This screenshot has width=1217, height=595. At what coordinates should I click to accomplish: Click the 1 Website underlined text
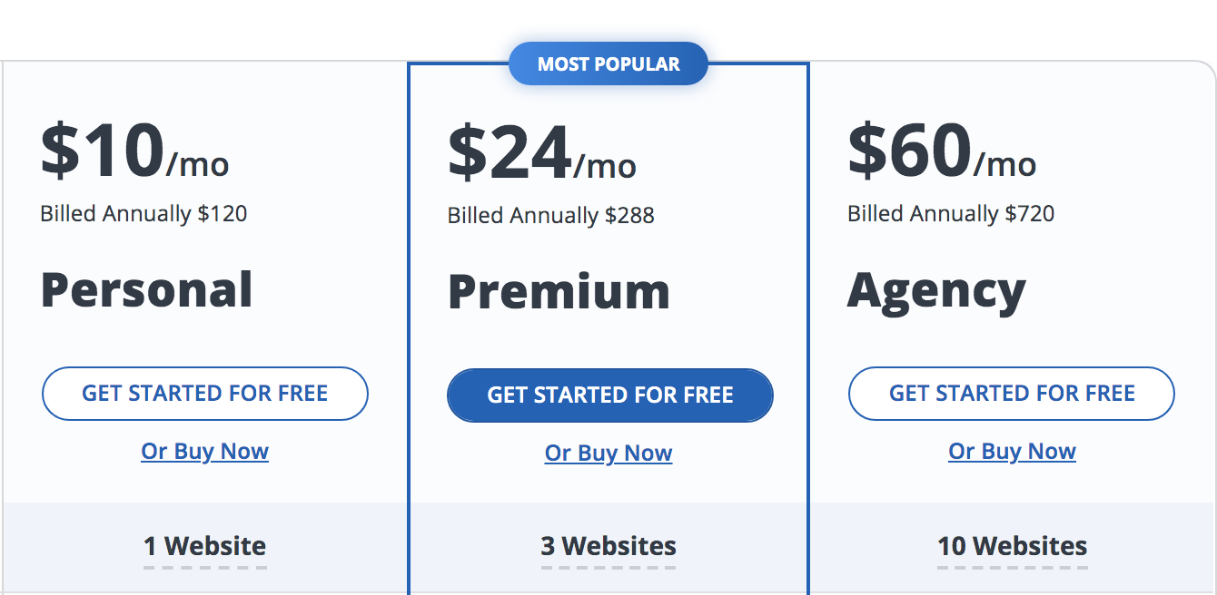[x=204, y=546]
